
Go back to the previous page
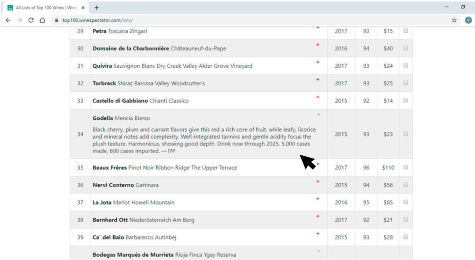[8, 20]
